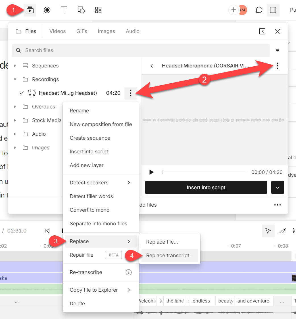The height and width of the screenshot is (319, 296).
Task: Click the shapes icon in the top toolbar
Action: tap(81, 10)
